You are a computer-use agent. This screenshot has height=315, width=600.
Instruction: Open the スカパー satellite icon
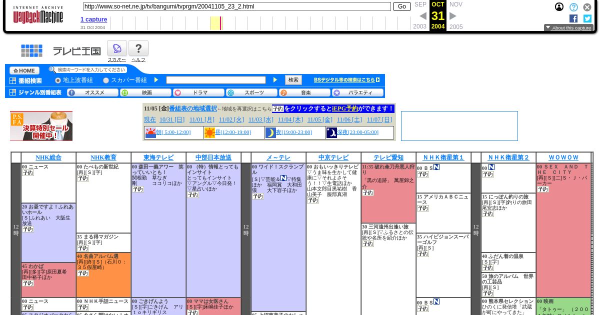point(117,48)
